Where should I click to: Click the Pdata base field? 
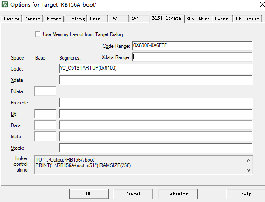(45, 91)
